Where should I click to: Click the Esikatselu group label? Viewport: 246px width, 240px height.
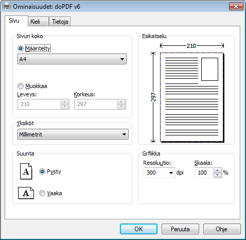click(x=154, y=36)
